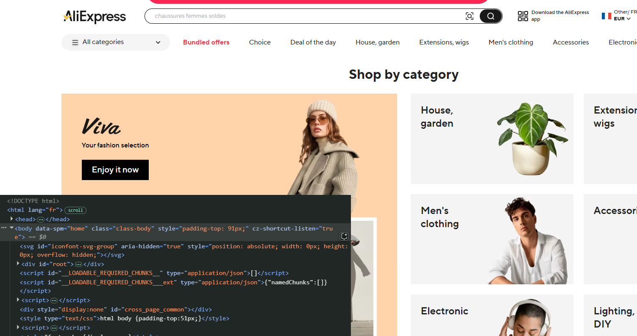Select the search-by-image camera icon
Image resolution: width=637 pixels, height=336 pixels.
click(470, 16)
